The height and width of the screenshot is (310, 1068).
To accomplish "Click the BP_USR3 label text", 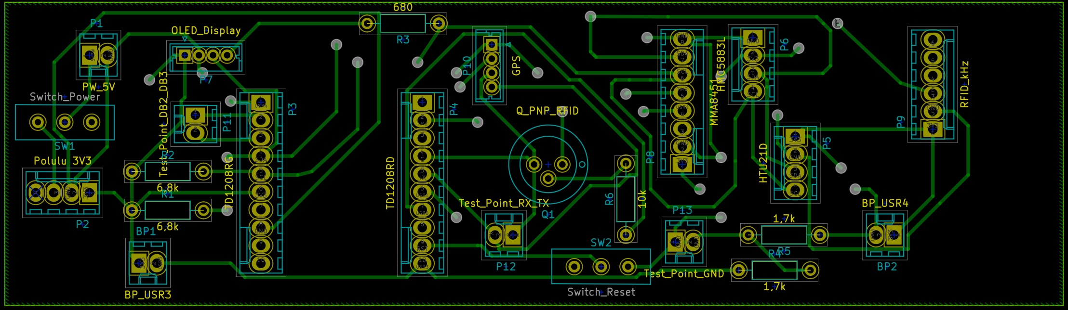I will coord(147,295).
